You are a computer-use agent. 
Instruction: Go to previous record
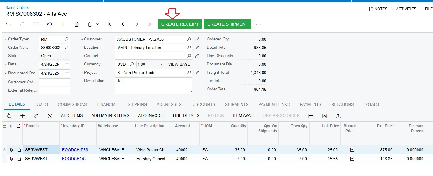[x=123, y=24]
